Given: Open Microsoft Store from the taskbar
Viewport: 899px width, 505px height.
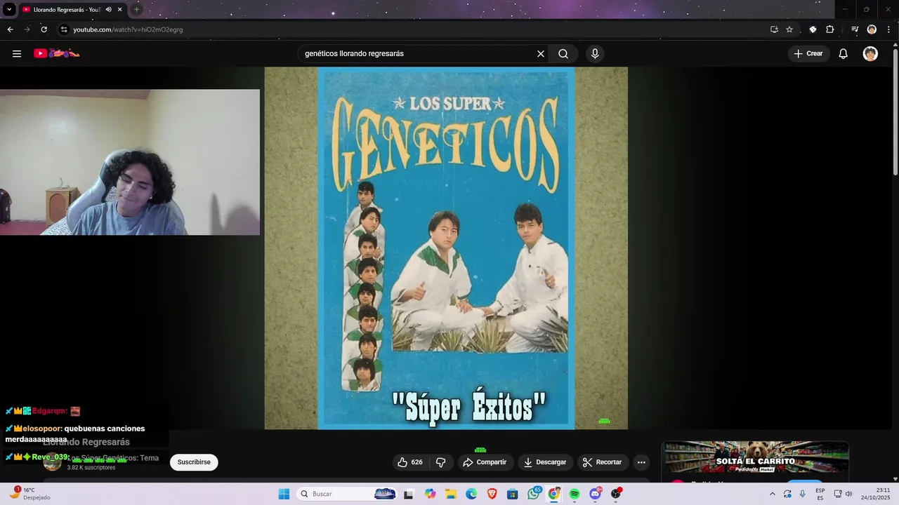Looking at the screenshot, I should tap(513, 494).
